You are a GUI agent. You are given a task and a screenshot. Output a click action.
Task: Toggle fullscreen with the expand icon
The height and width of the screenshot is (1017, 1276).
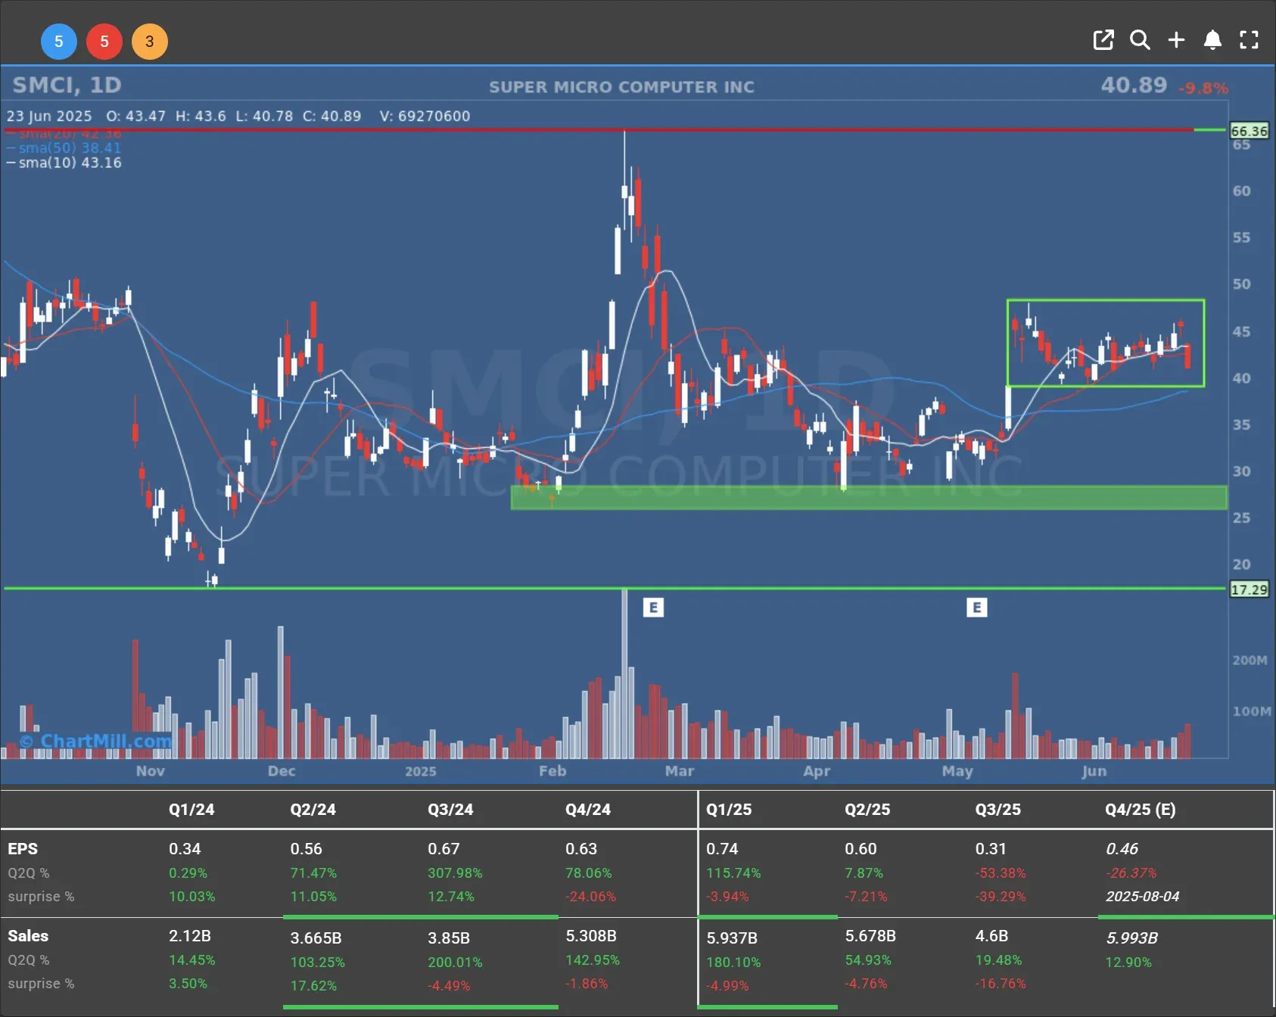coord(1249,40)
